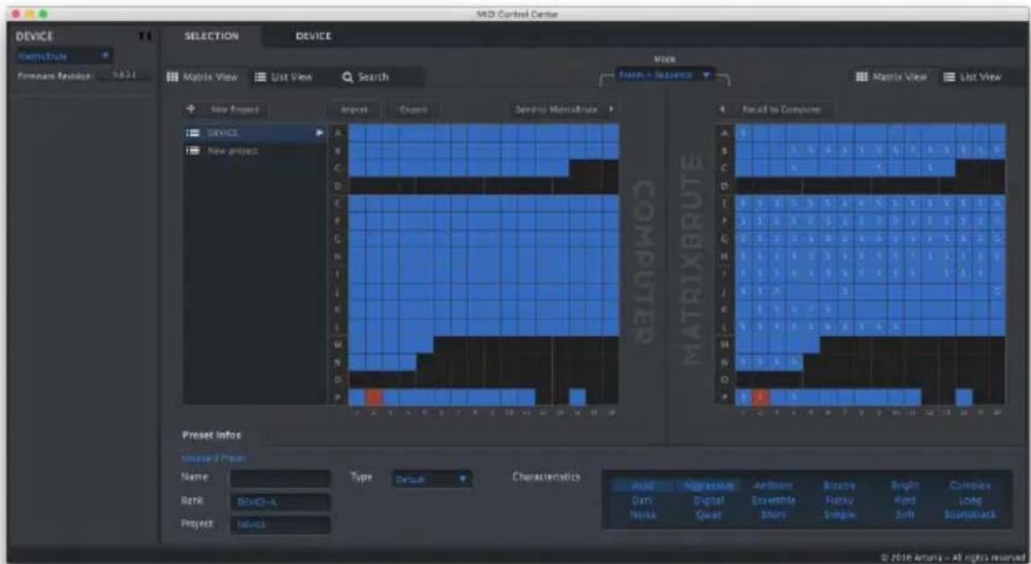Toggle the Soundtrack characteristic
This screenshot has width=1031, height=564.
[969, 514]
